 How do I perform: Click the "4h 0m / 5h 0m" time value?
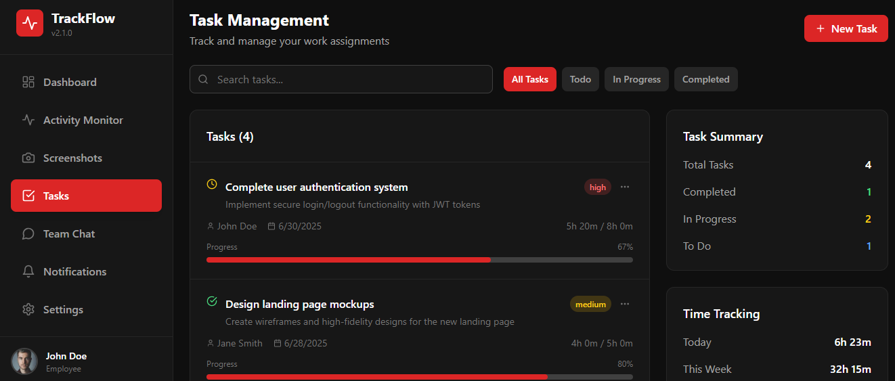tap(602, 343)
